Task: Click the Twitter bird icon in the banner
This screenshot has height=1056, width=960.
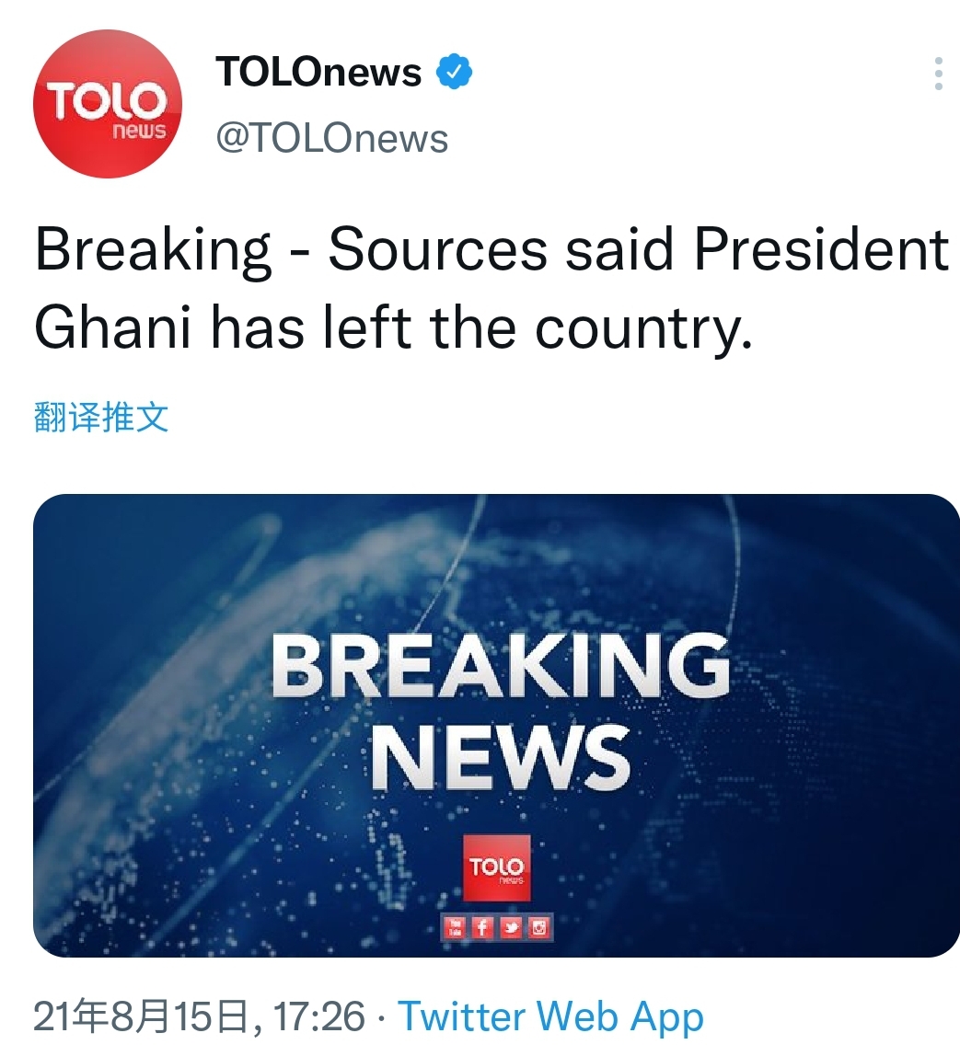Action: (511, 927)
